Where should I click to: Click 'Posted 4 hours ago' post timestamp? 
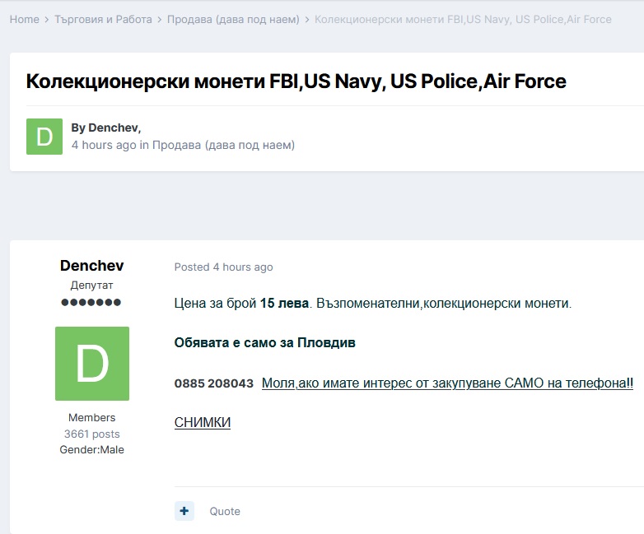pos(223,267)
